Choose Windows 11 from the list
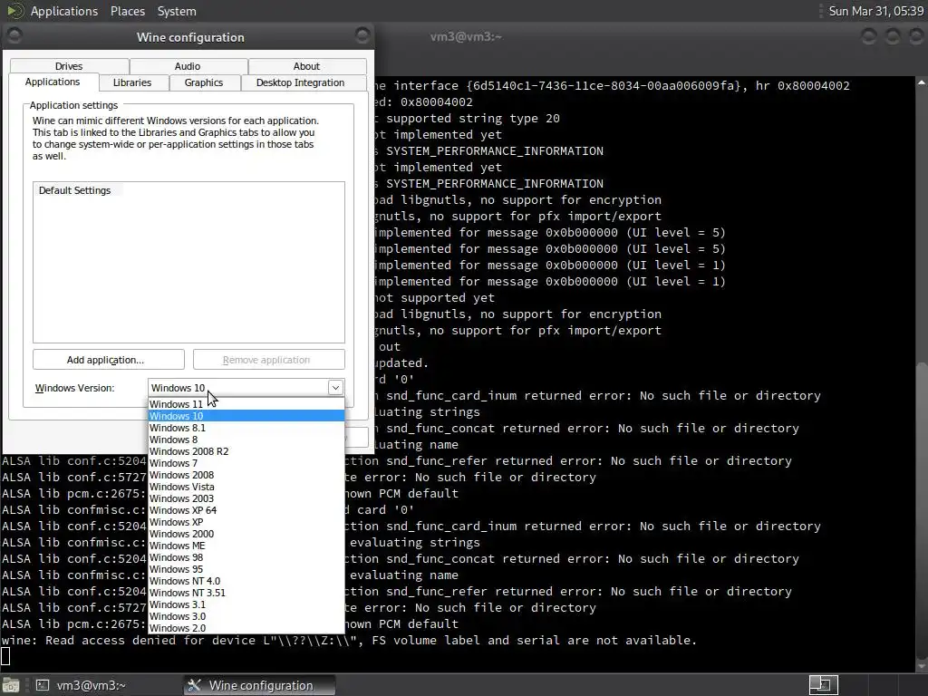Viewport: 928px width, 696px height. 246,404
